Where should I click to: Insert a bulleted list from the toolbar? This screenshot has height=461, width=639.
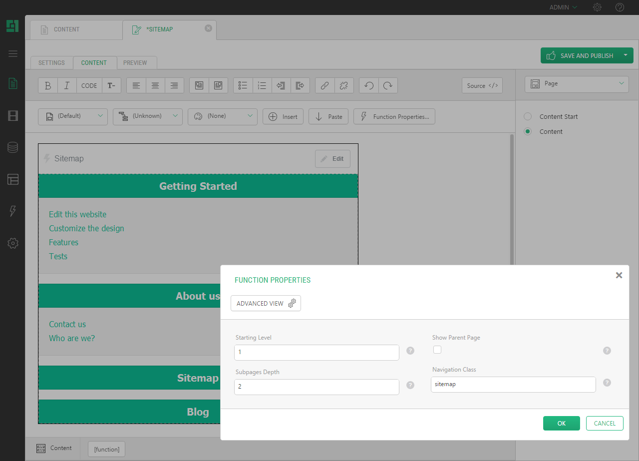coord(243,85)
